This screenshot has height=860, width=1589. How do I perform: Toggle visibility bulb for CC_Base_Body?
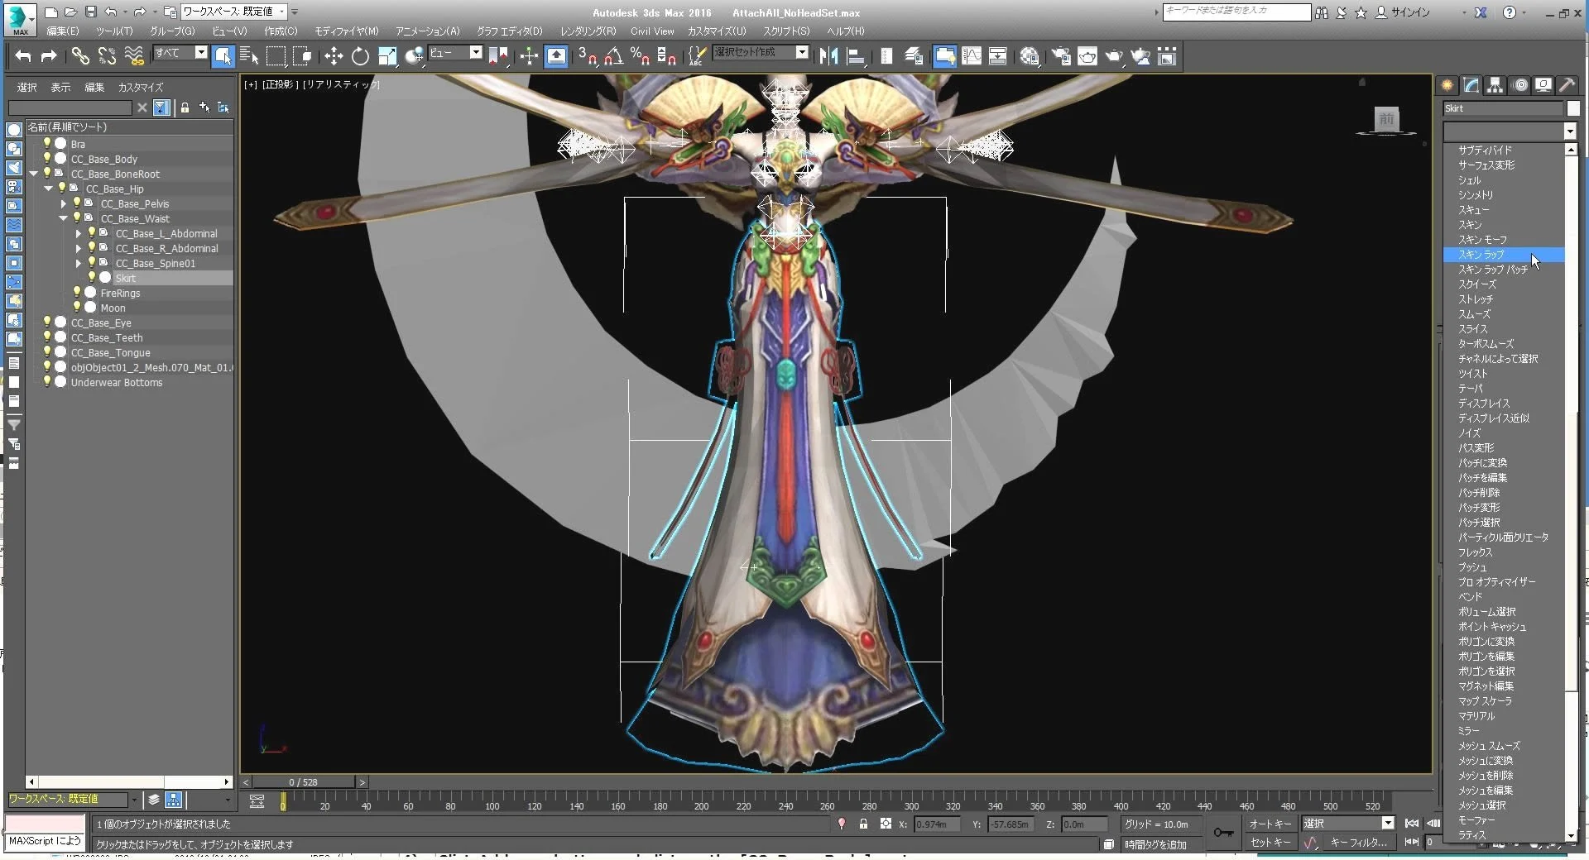point(47,159)
